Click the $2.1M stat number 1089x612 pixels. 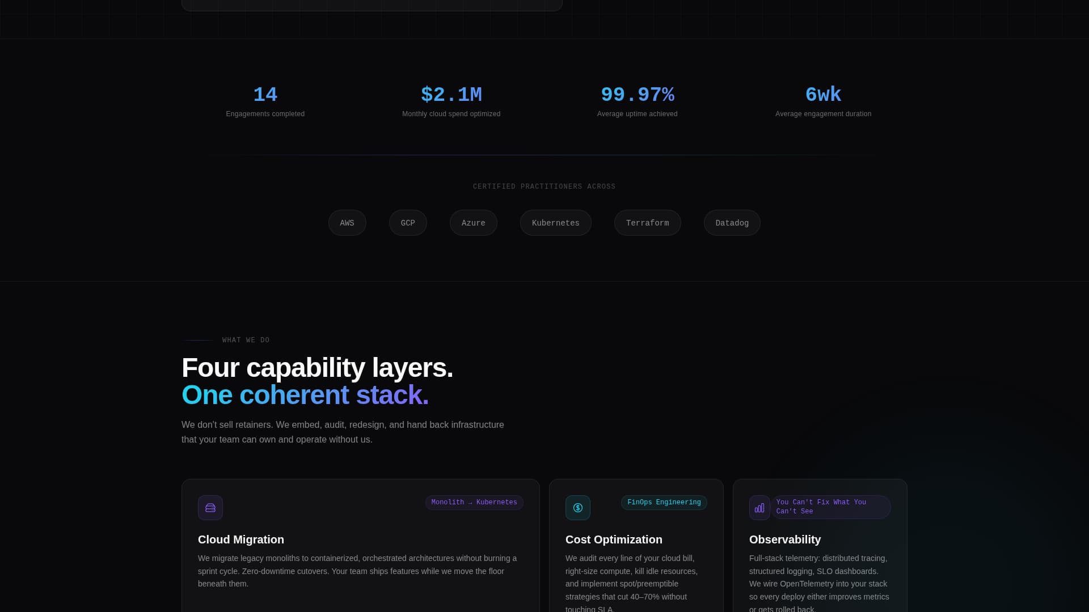pyautogui.click(x=451, y=95)
